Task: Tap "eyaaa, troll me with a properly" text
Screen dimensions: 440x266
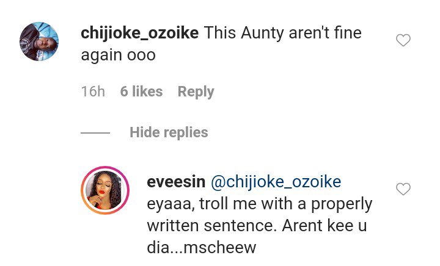Action: (x=259, y=203)
